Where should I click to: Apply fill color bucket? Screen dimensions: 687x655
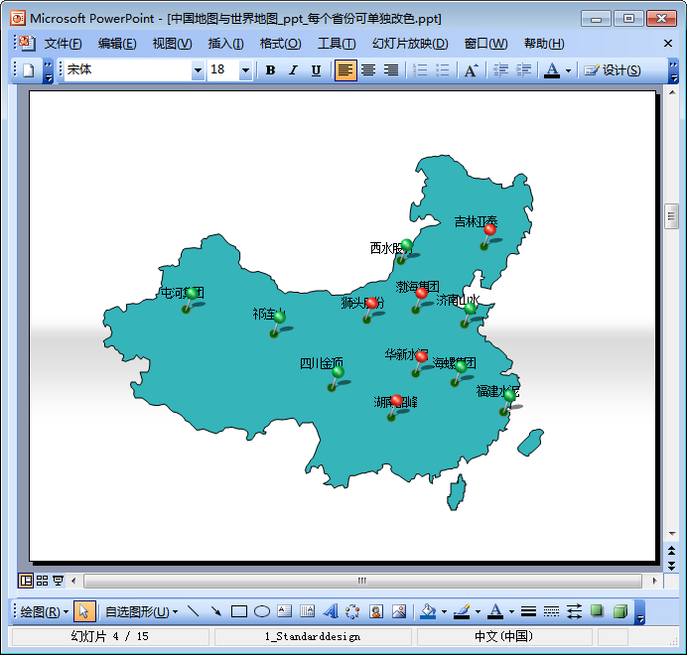[x=428, y=611]
